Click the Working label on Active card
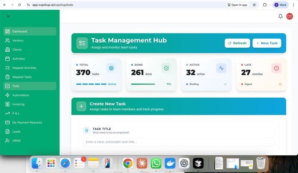The width and height of the screenshot is (298, 173). click(194, 84)
